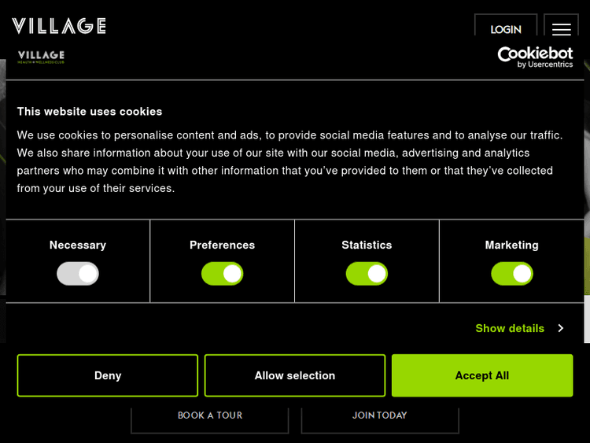Click the Statistics category label
Screen dimensions: 590x443
[x=367, y=245]
